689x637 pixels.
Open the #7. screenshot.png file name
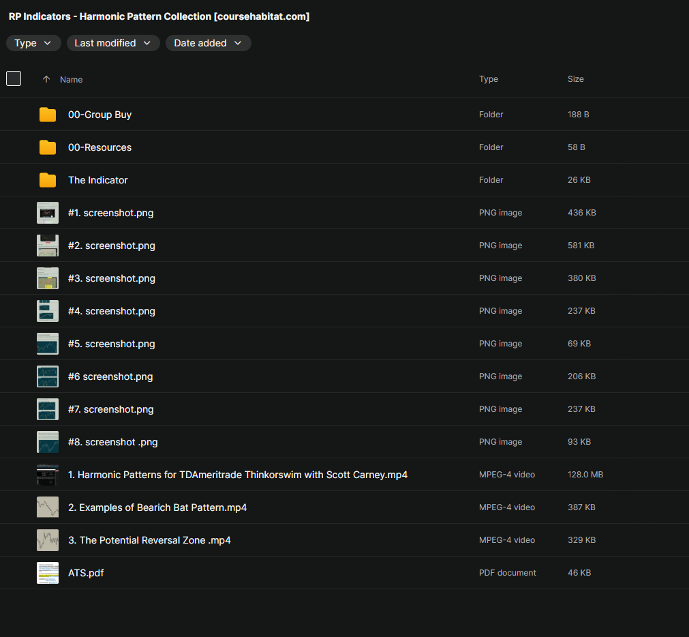[110, 409]
